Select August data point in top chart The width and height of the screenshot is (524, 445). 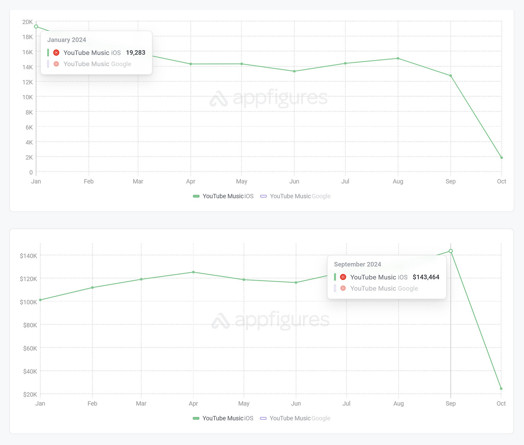[398, 58]
